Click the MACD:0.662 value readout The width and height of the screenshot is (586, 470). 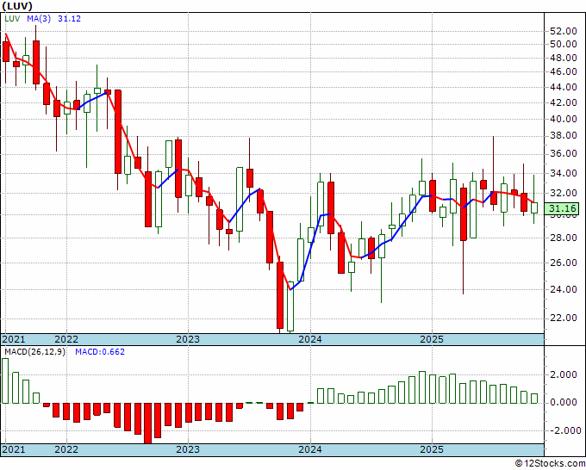[100, 352]
